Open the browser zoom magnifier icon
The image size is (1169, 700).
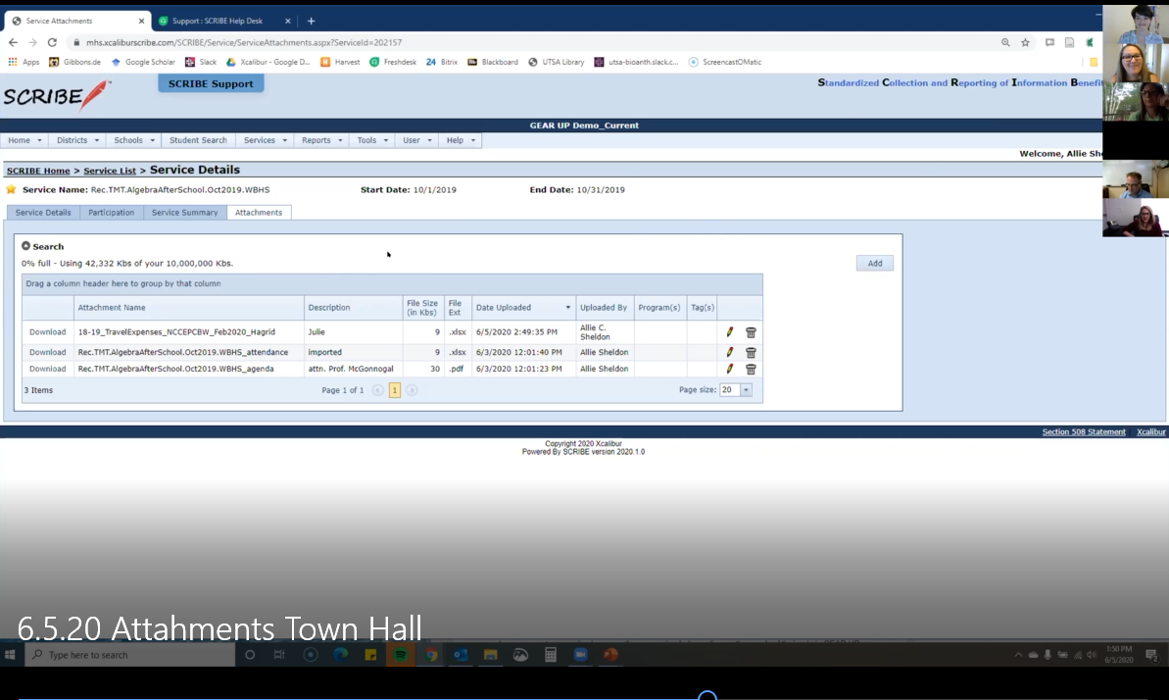[x=1005, y=42]
